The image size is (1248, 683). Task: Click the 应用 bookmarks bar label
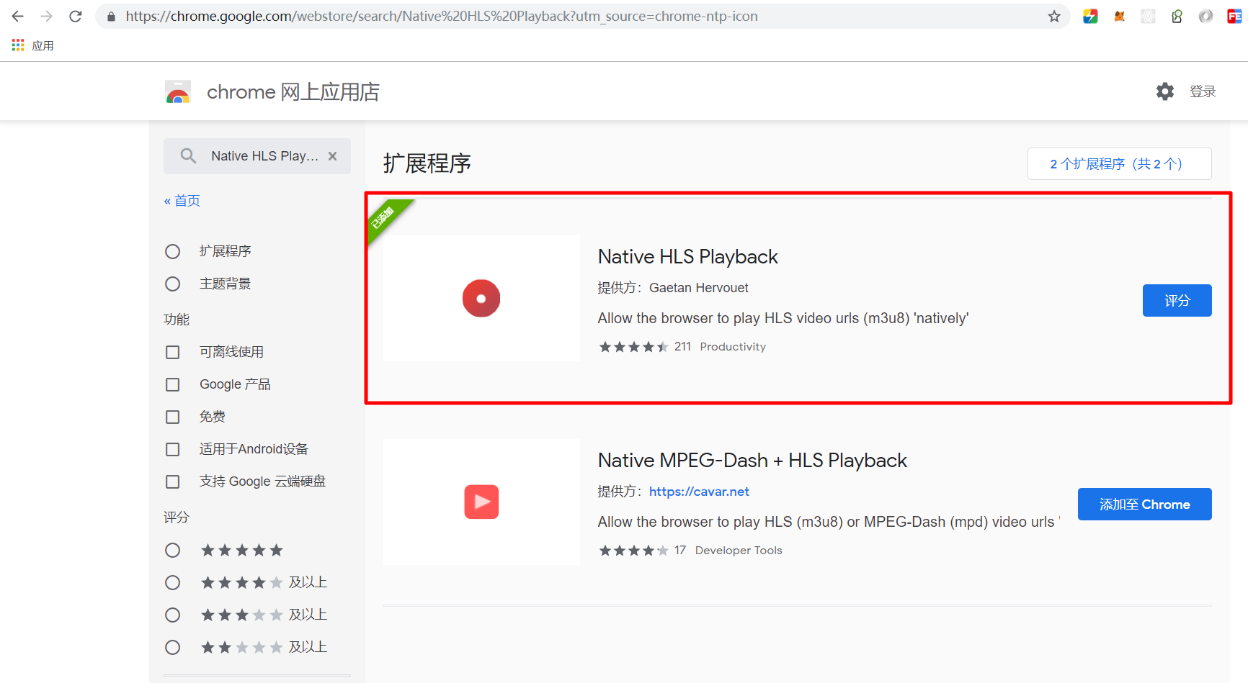[43, 45]
